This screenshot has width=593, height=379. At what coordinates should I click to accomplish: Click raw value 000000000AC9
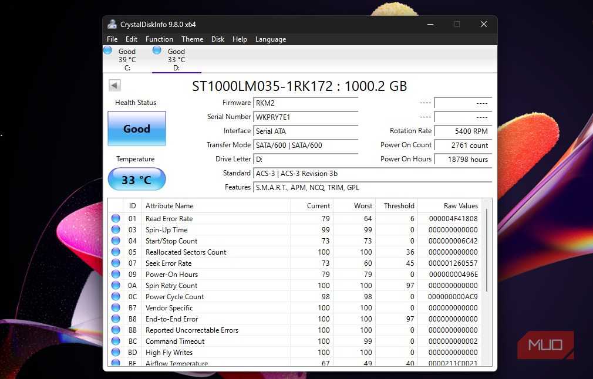[x=453, y=297]
